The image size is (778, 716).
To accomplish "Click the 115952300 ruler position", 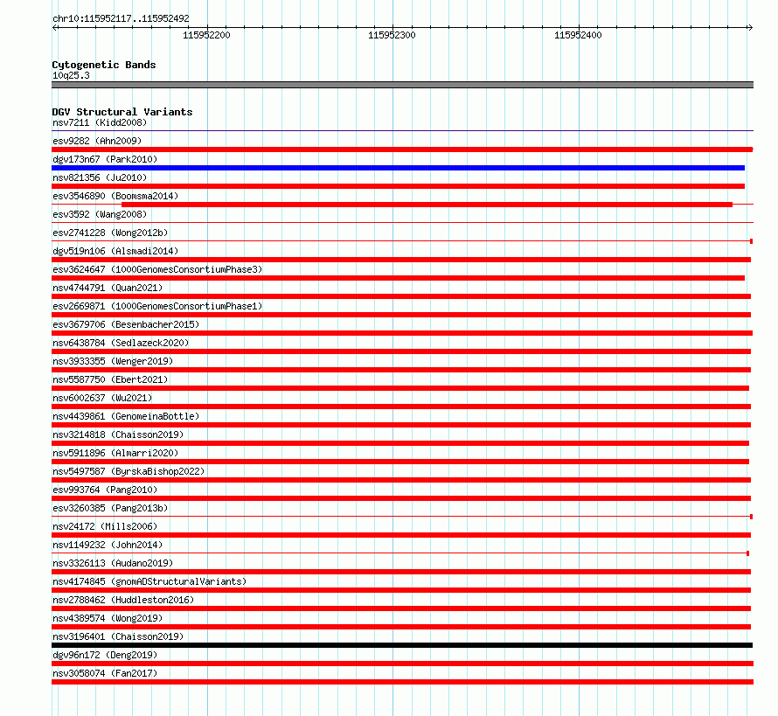I will [x=392, y=35].
